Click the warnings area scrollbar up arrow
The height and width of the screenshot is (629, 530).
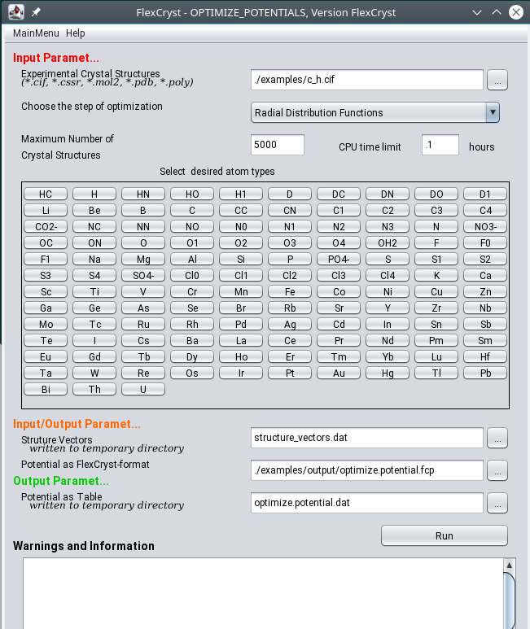(x=509, y=565)
